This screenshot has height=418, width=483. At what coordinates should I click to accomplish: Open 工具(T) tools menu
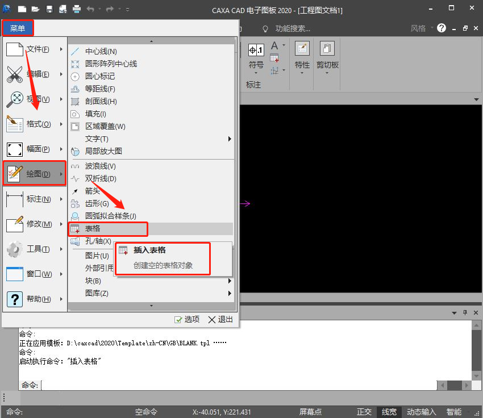tap(35, 249)
